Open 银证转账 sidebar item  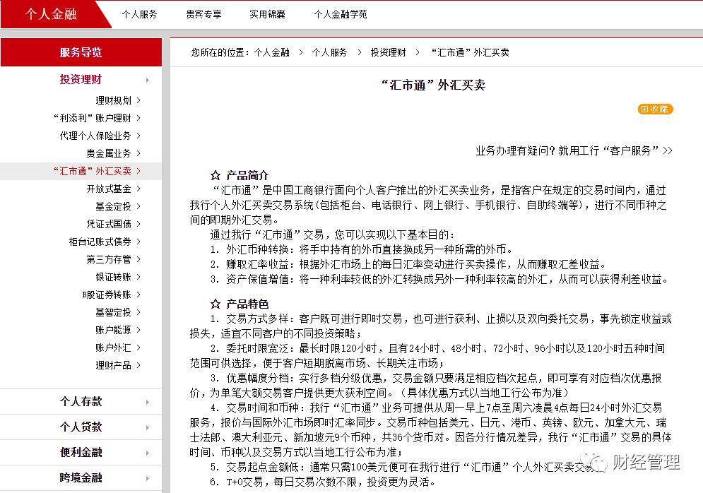point(114,277)
